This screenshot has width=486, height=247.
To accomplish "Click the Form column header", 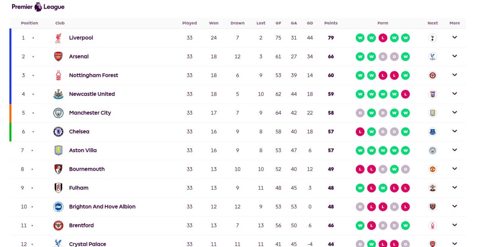I will point(383,23).
